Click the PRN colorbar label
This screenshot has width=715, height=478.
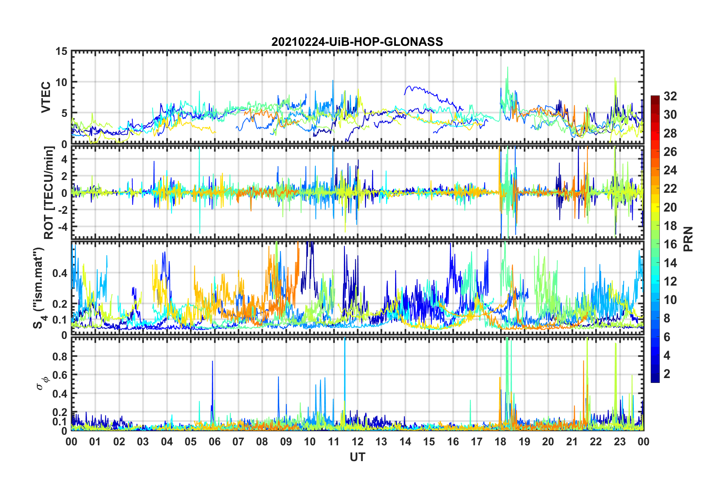pyautogui.click(x=688, y=239)
